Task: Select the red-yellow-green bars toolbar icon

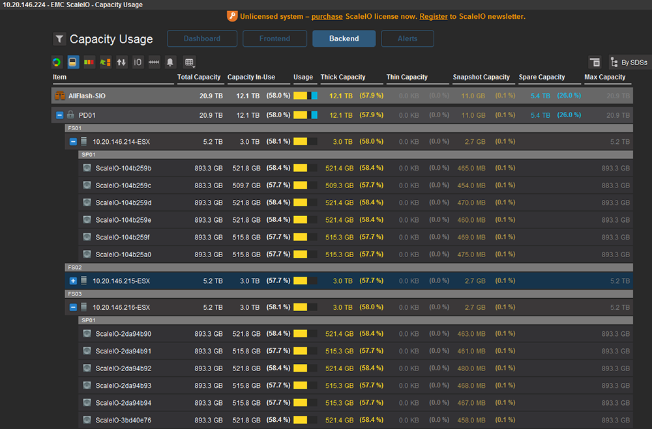Action: [x=89, y=62]
